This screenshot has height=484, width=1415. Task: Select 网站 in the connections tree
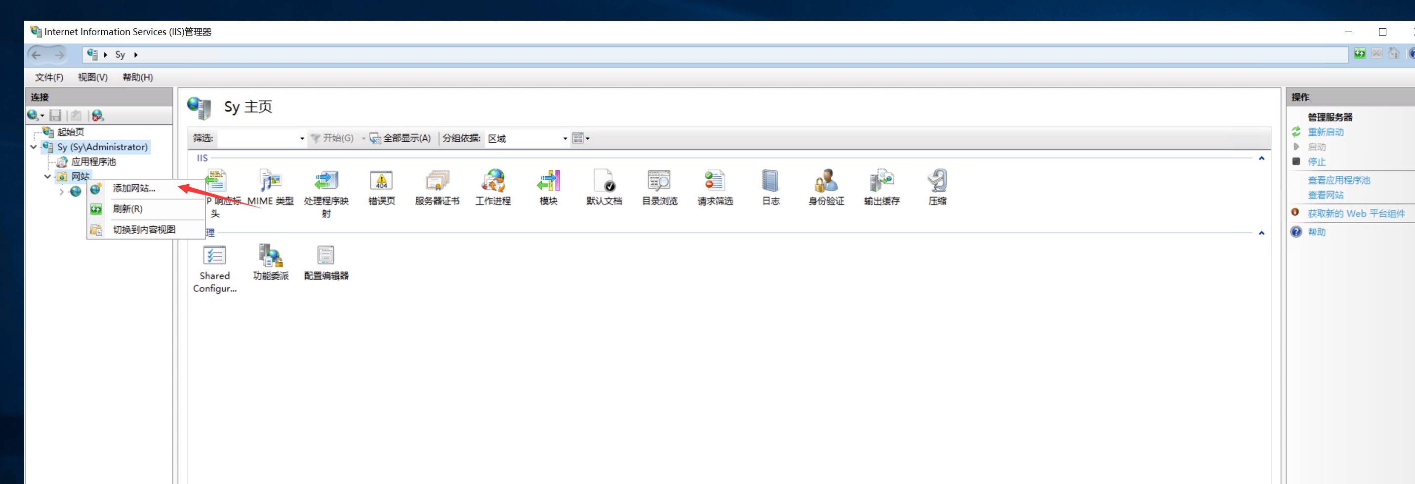click(x=80, y=176)
